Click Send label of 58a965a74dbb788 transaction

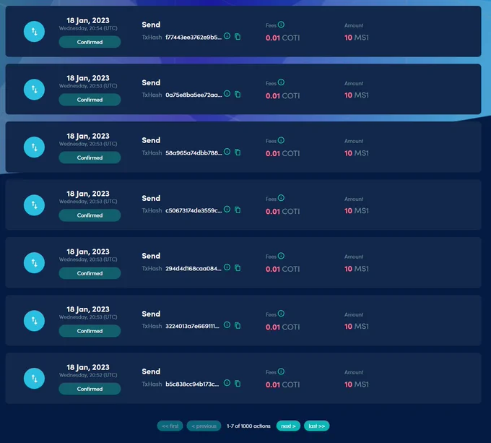[151, 140]
